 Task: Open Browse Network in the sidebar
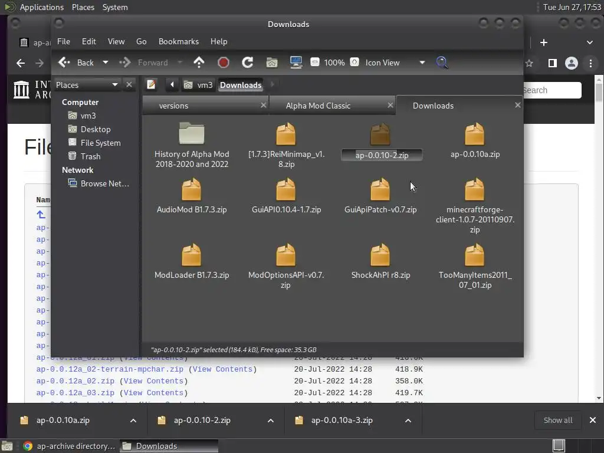(104, 183)
